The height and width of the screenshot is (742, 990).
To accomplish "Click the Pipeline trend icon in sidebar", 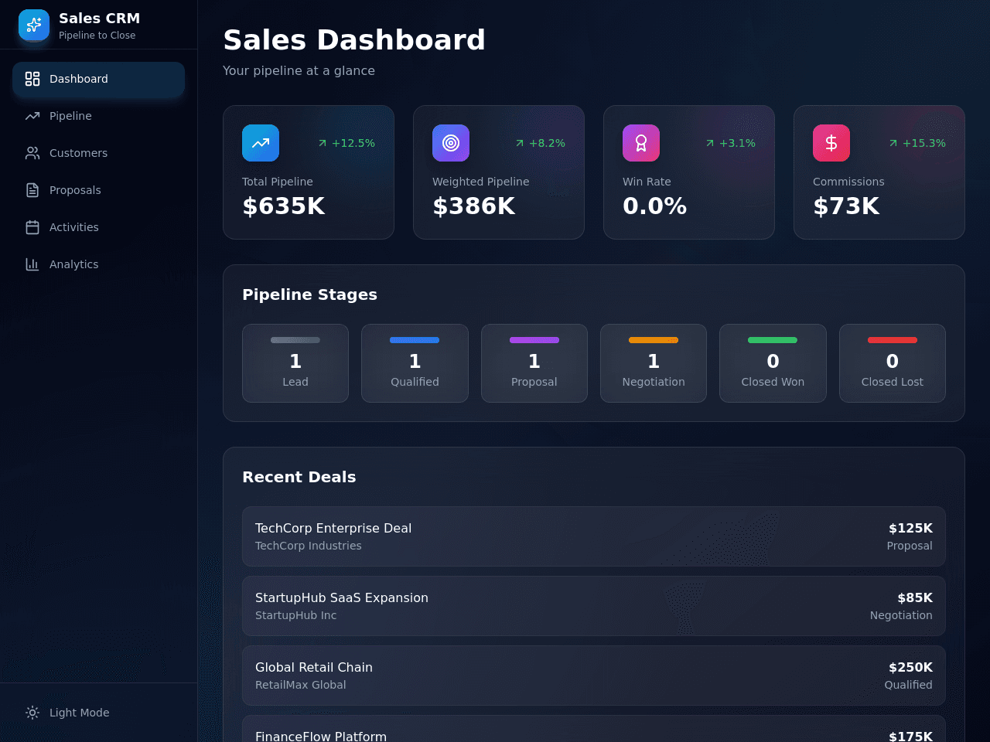I will 32,116.
